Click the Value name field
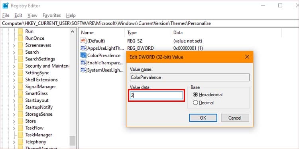The height and width of the screenshot is (149, 299). pyautogui.click(x=190, y=77)
